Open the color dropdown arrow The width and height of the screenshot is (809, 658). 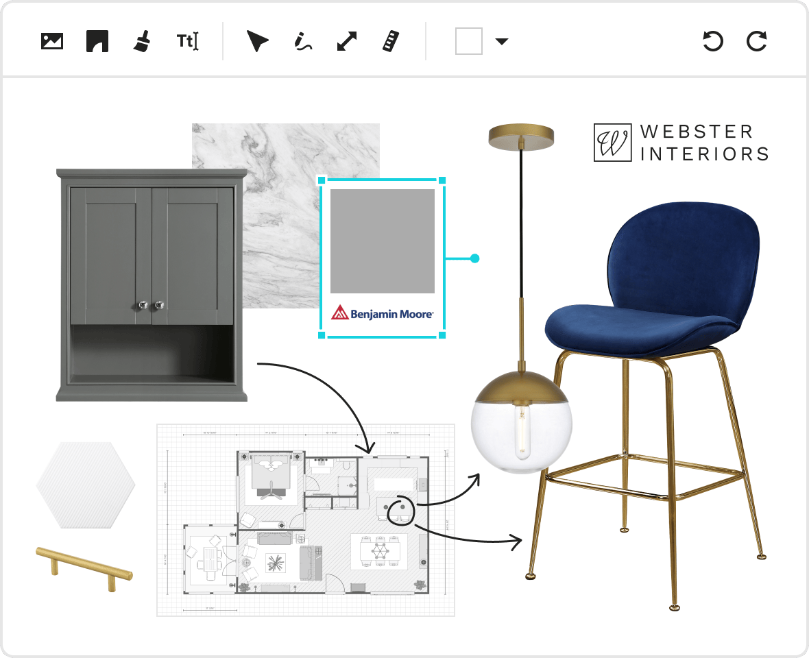point(502,42)
